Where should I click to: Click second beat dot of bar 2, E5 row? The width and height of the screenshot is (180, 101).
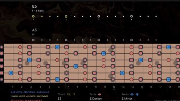pos(75,16)
